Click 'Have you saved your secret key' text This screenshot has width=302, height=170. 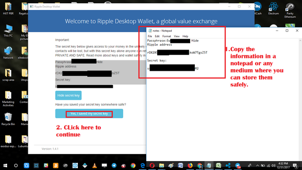(91, 104)
